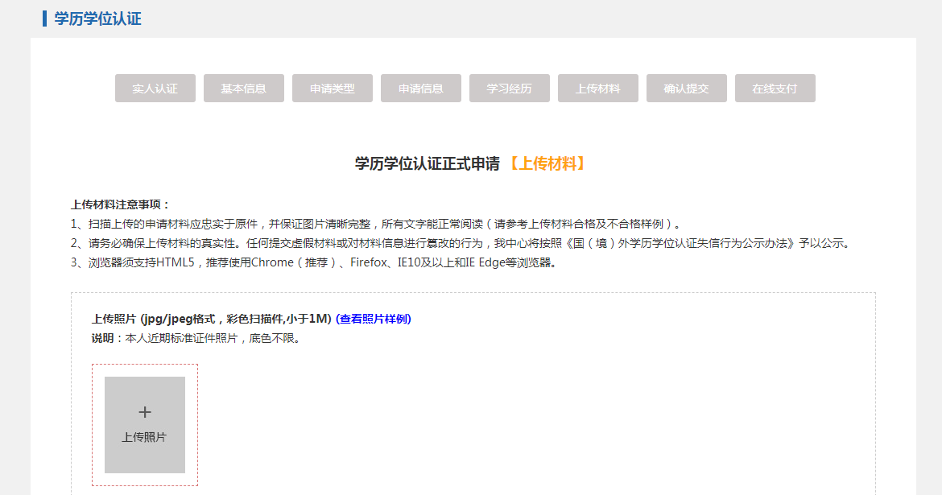The height and width of the screenshot is (495, 942).
Task: Click the plus icon in upload box
Action: (145, 413)
